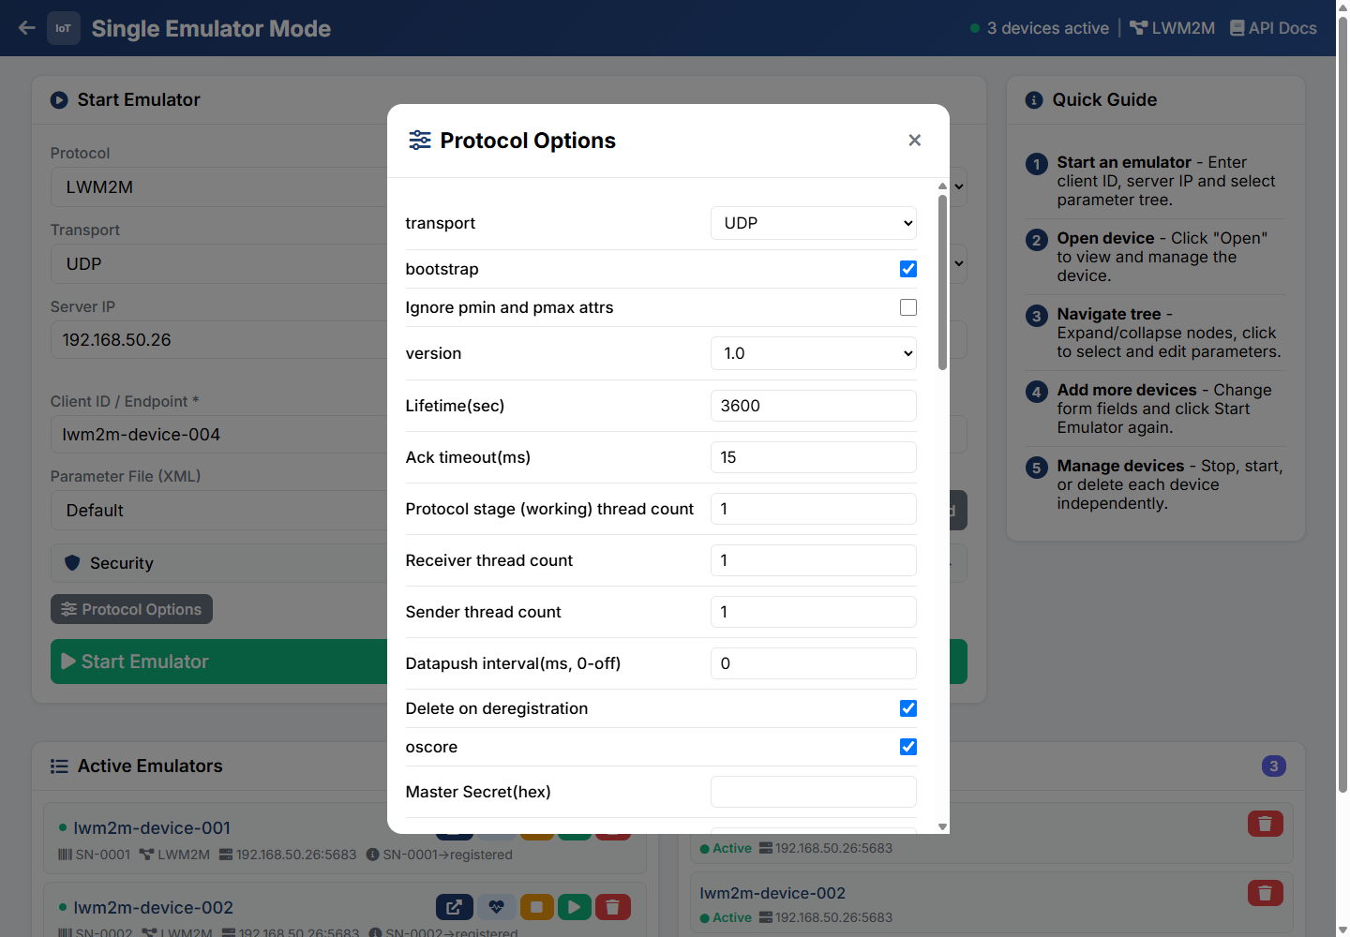Screen dimensions: 1350x937
Task: Click the Protocol Options button
Action: tap(131, 609)
